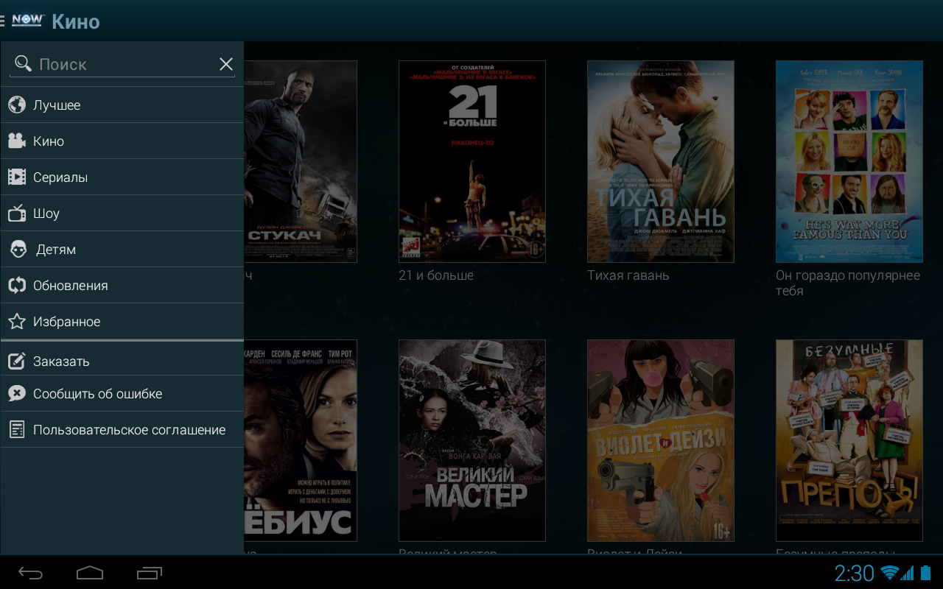Tap the Wi-Fi status icon

pos(890,572)
